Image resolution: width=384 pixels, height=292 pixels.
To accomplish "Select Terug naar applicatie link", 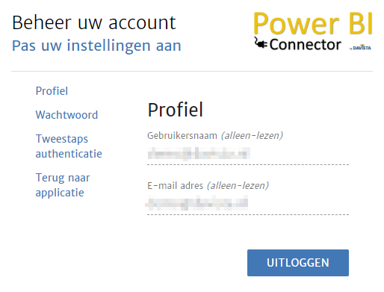I will tap(63, 185).
